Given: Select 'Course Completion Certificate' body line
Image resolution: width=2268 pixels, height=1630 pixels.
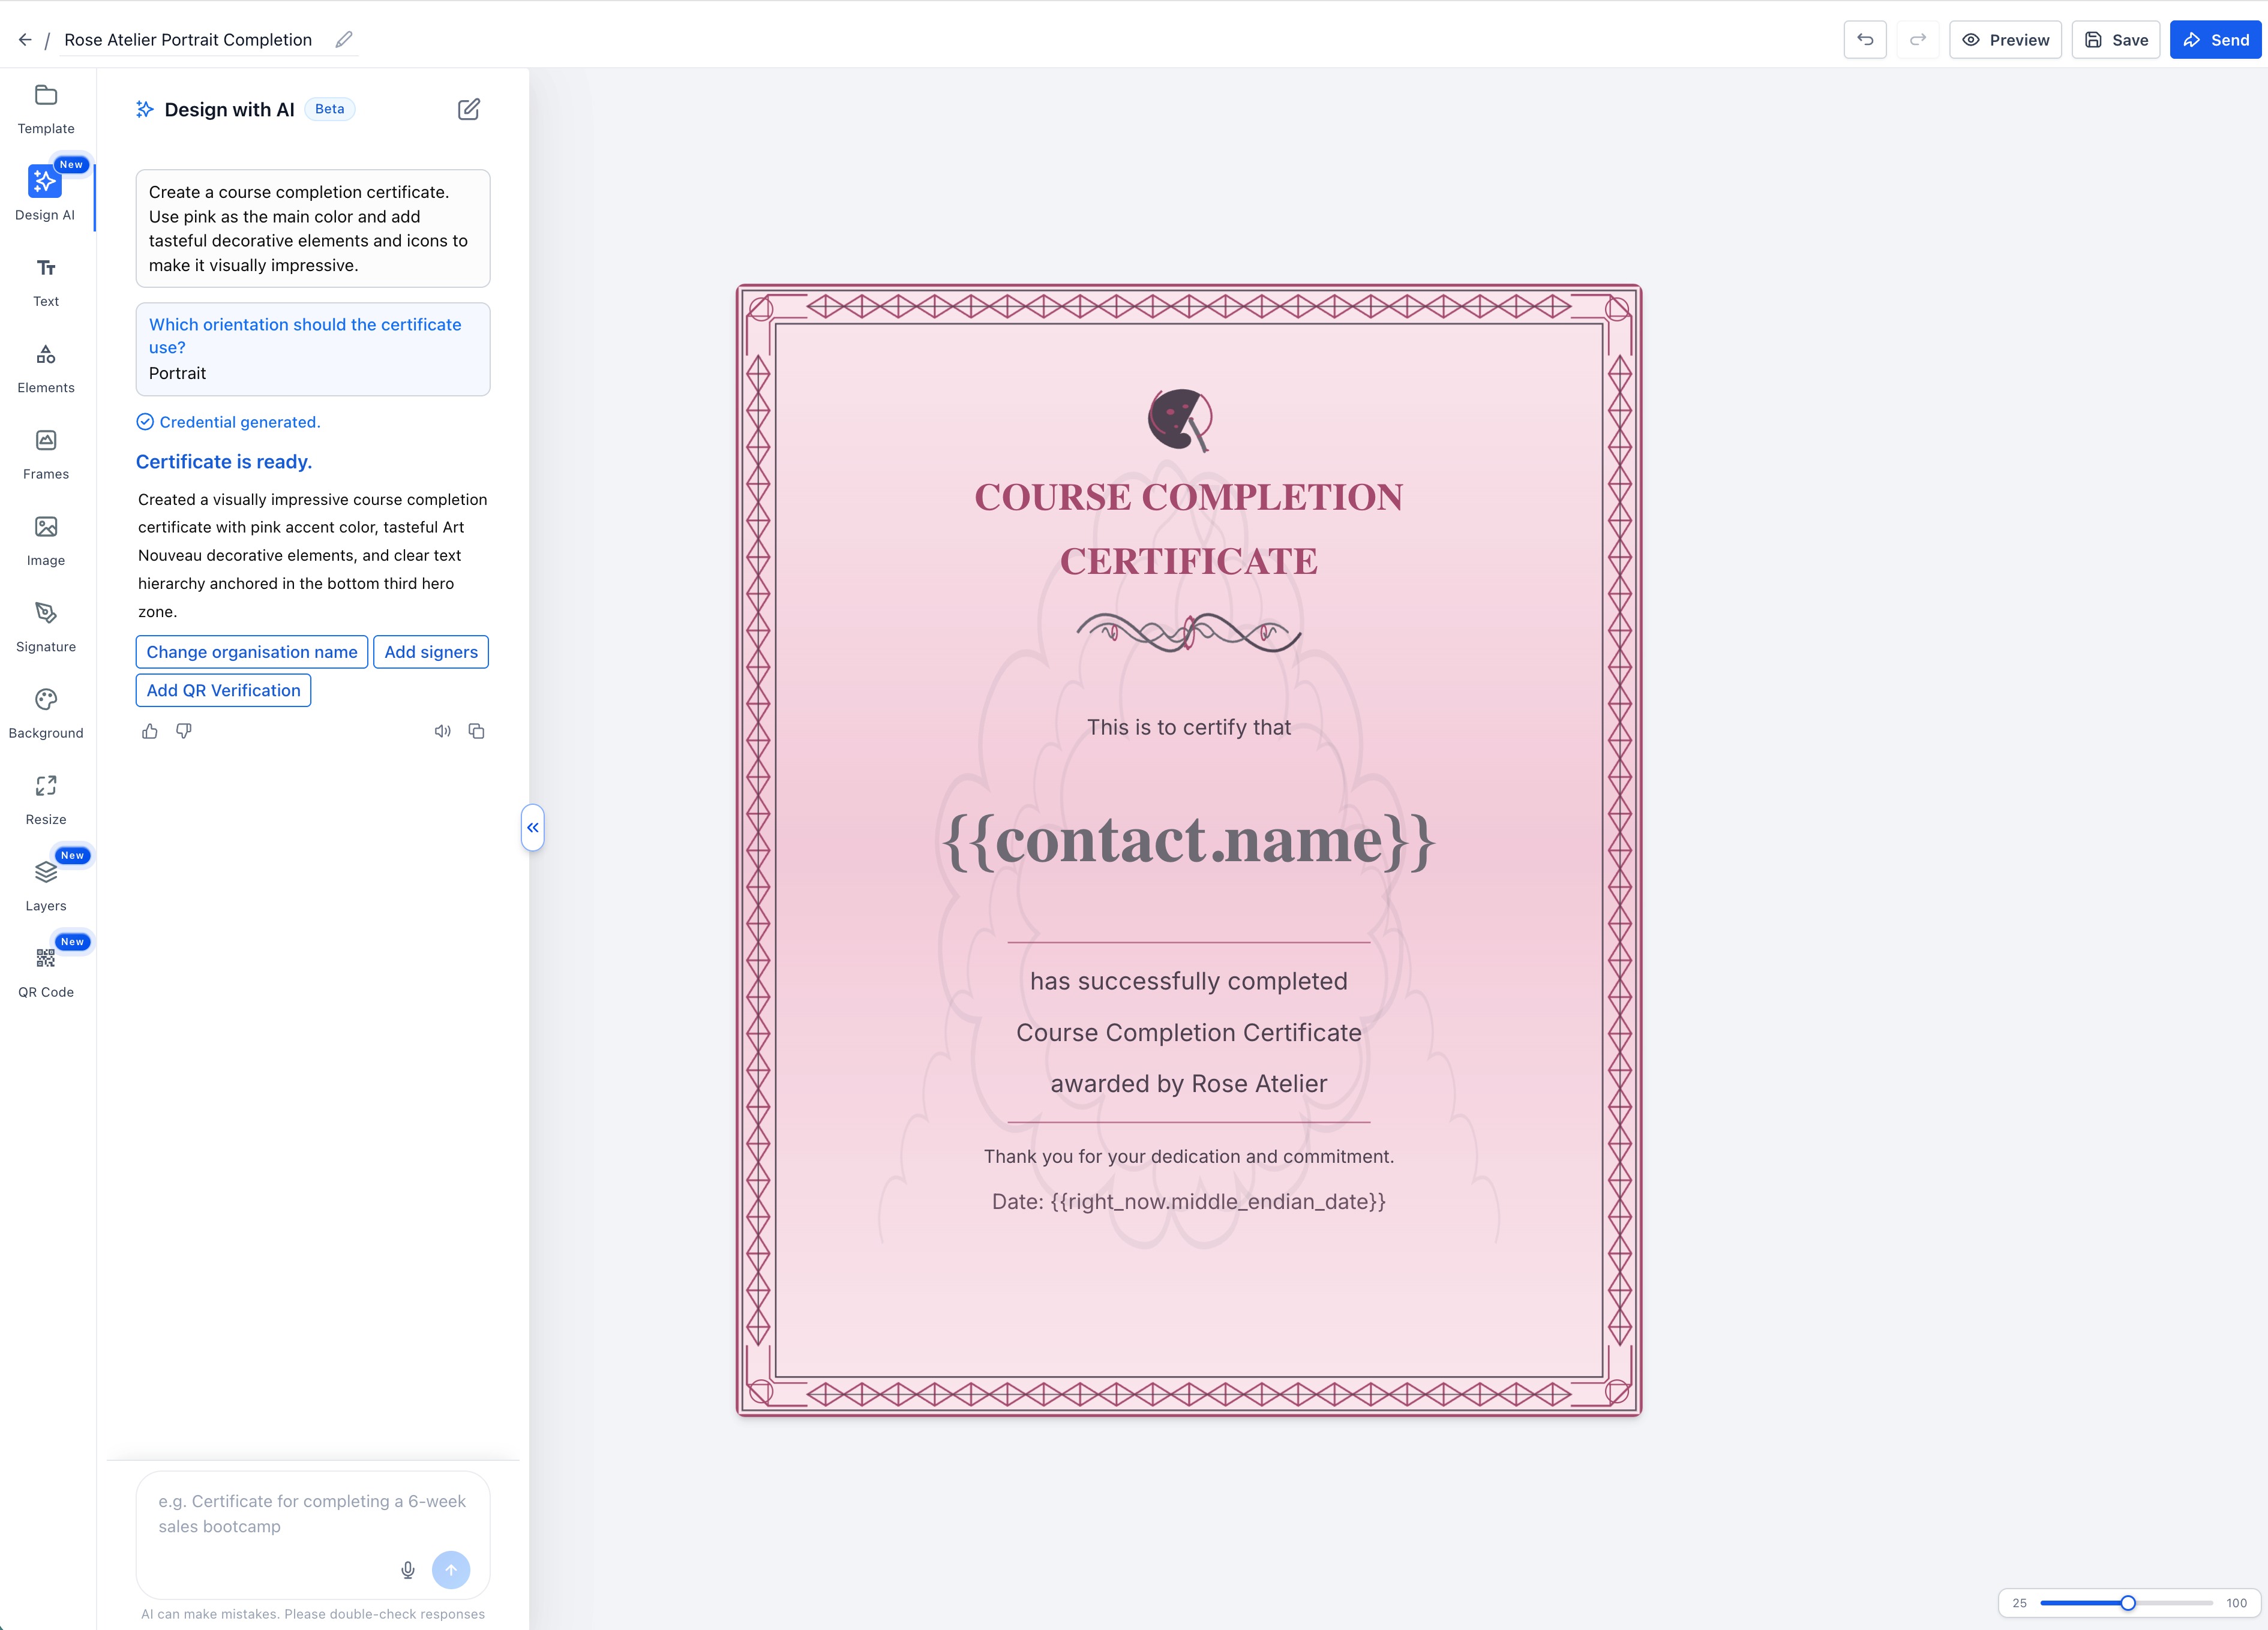Looking at the screenshot, I should point(1189,1032).
